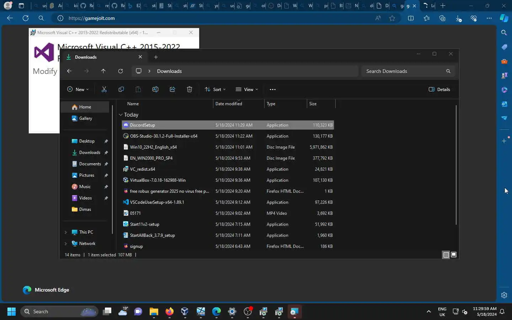Image resolution: width=512 pixels, height=320 pixels.
Task: Expand the breadcrumb chevron before Downloads
Action: (x=149, y=71)
